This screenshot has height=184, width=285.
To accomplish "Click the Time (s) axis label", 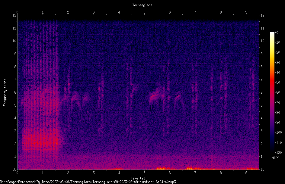I will (138, 178).
